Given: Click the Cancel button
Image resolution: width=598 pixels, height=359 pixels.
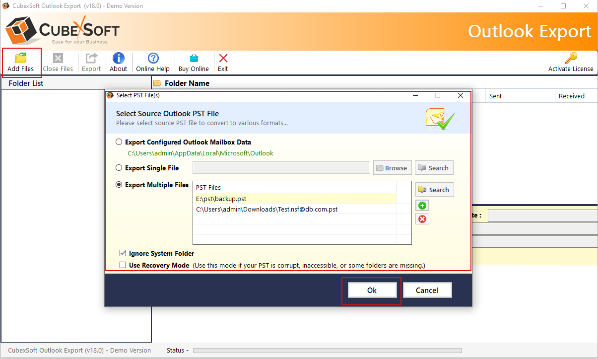Looking at the screenshot, I should 427,290.
